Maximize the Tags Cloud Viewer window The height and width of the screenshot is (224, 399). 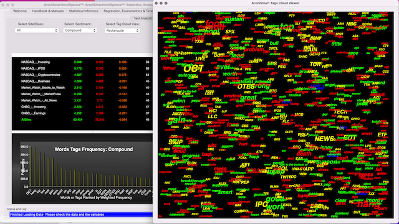(x=166, y=3)
